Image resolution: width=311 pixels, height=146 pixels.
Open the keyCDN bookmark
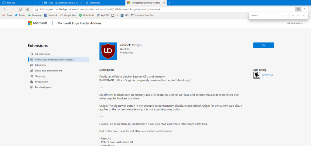tap(103, 15)
